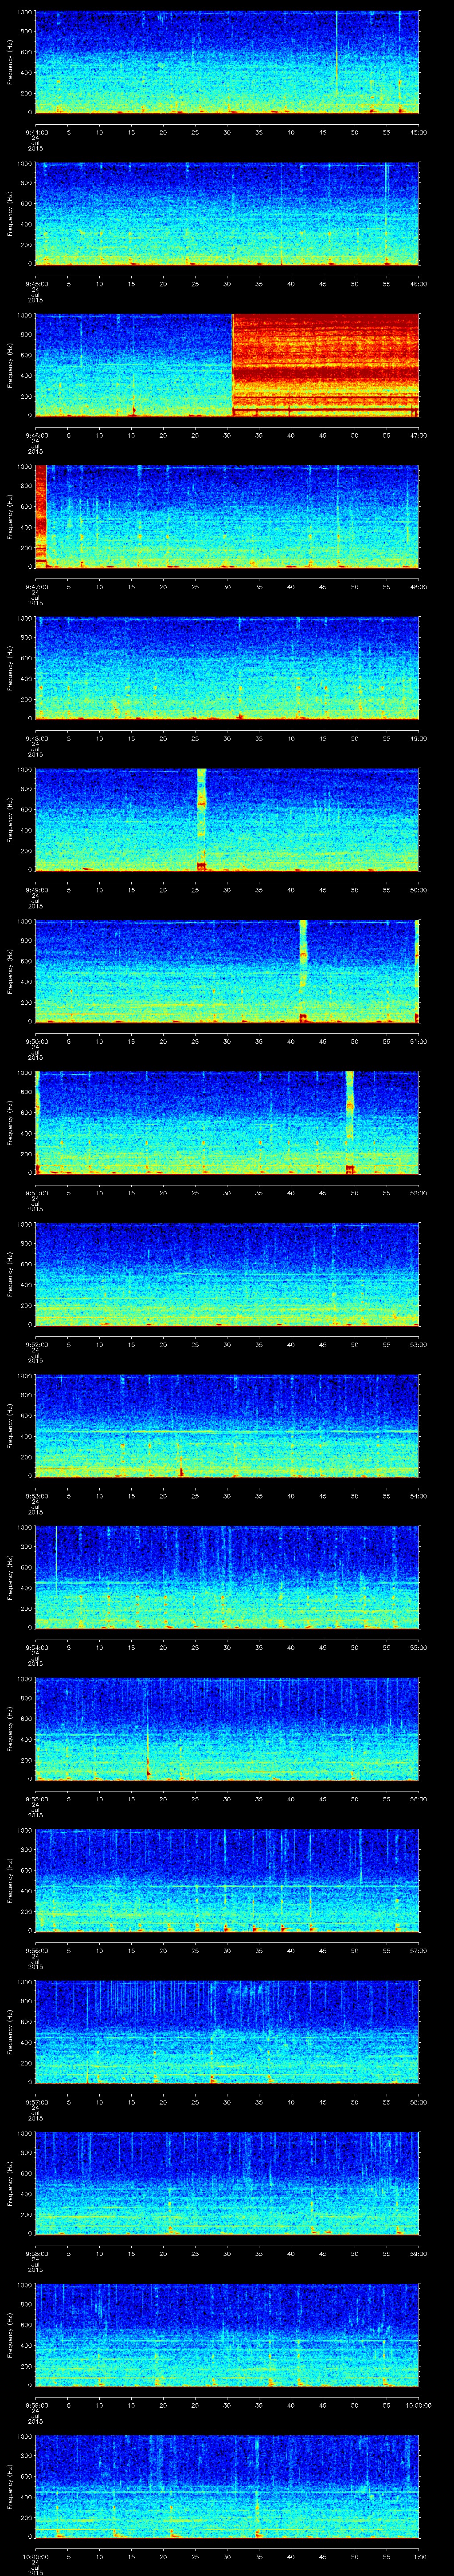The width and height of the screenshot is (454, 2576).
Task: Click the burst near 49 seconds in 9:51 spectrogram
Action: coord(349,1121)
